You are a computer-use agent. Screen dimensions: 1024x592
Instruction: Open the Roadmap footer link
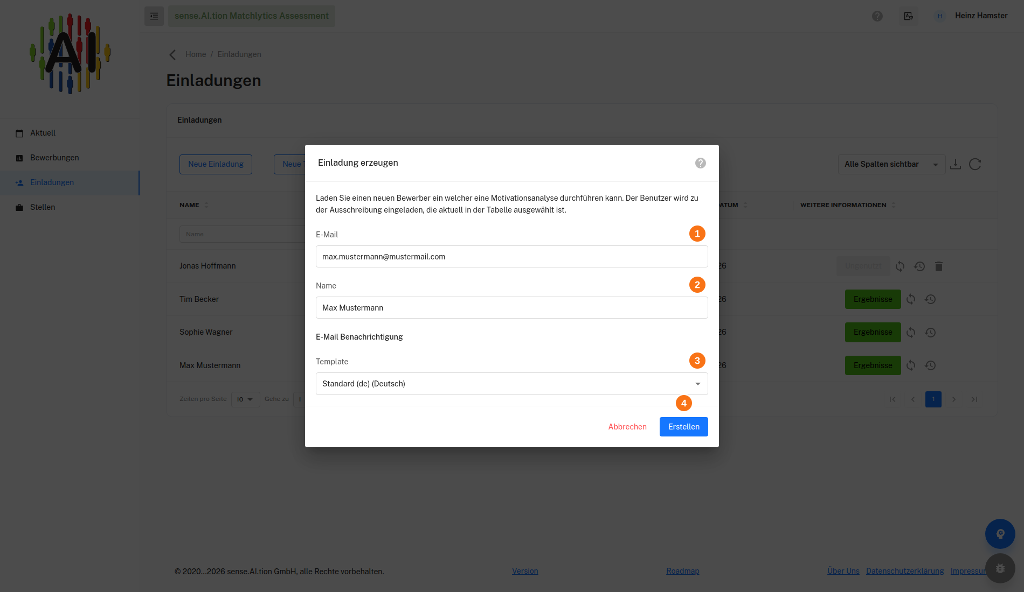(683, 571)
